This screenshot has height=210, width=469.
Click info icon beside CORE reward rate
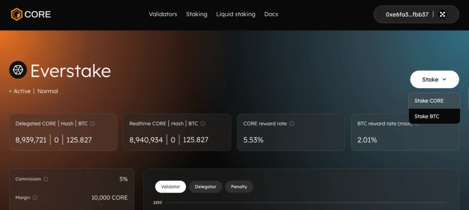(292, 124)
